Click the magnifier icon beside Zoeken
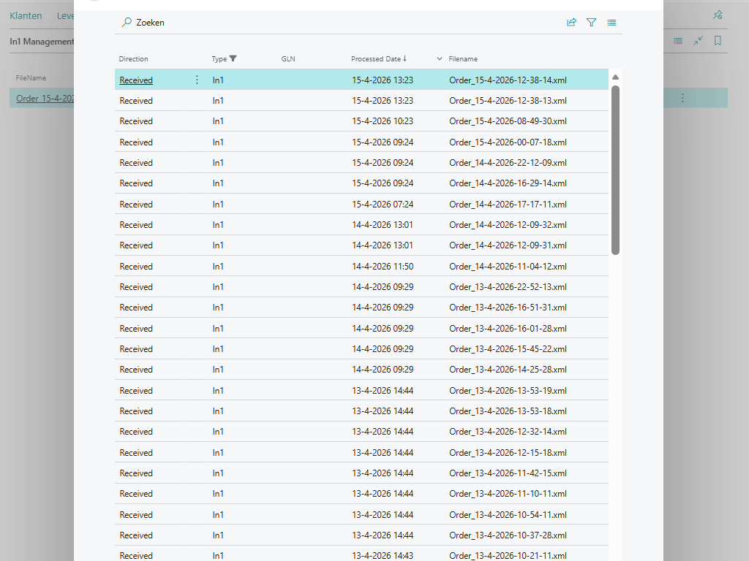The height and width of the screenshot is (561, 749). [x=127, y=23]
